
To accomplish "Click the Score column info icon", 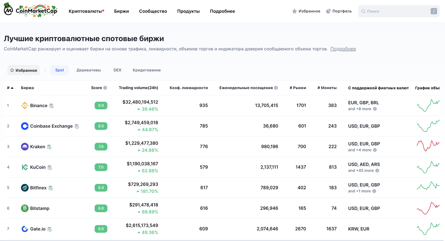I will tap(105, 88).
